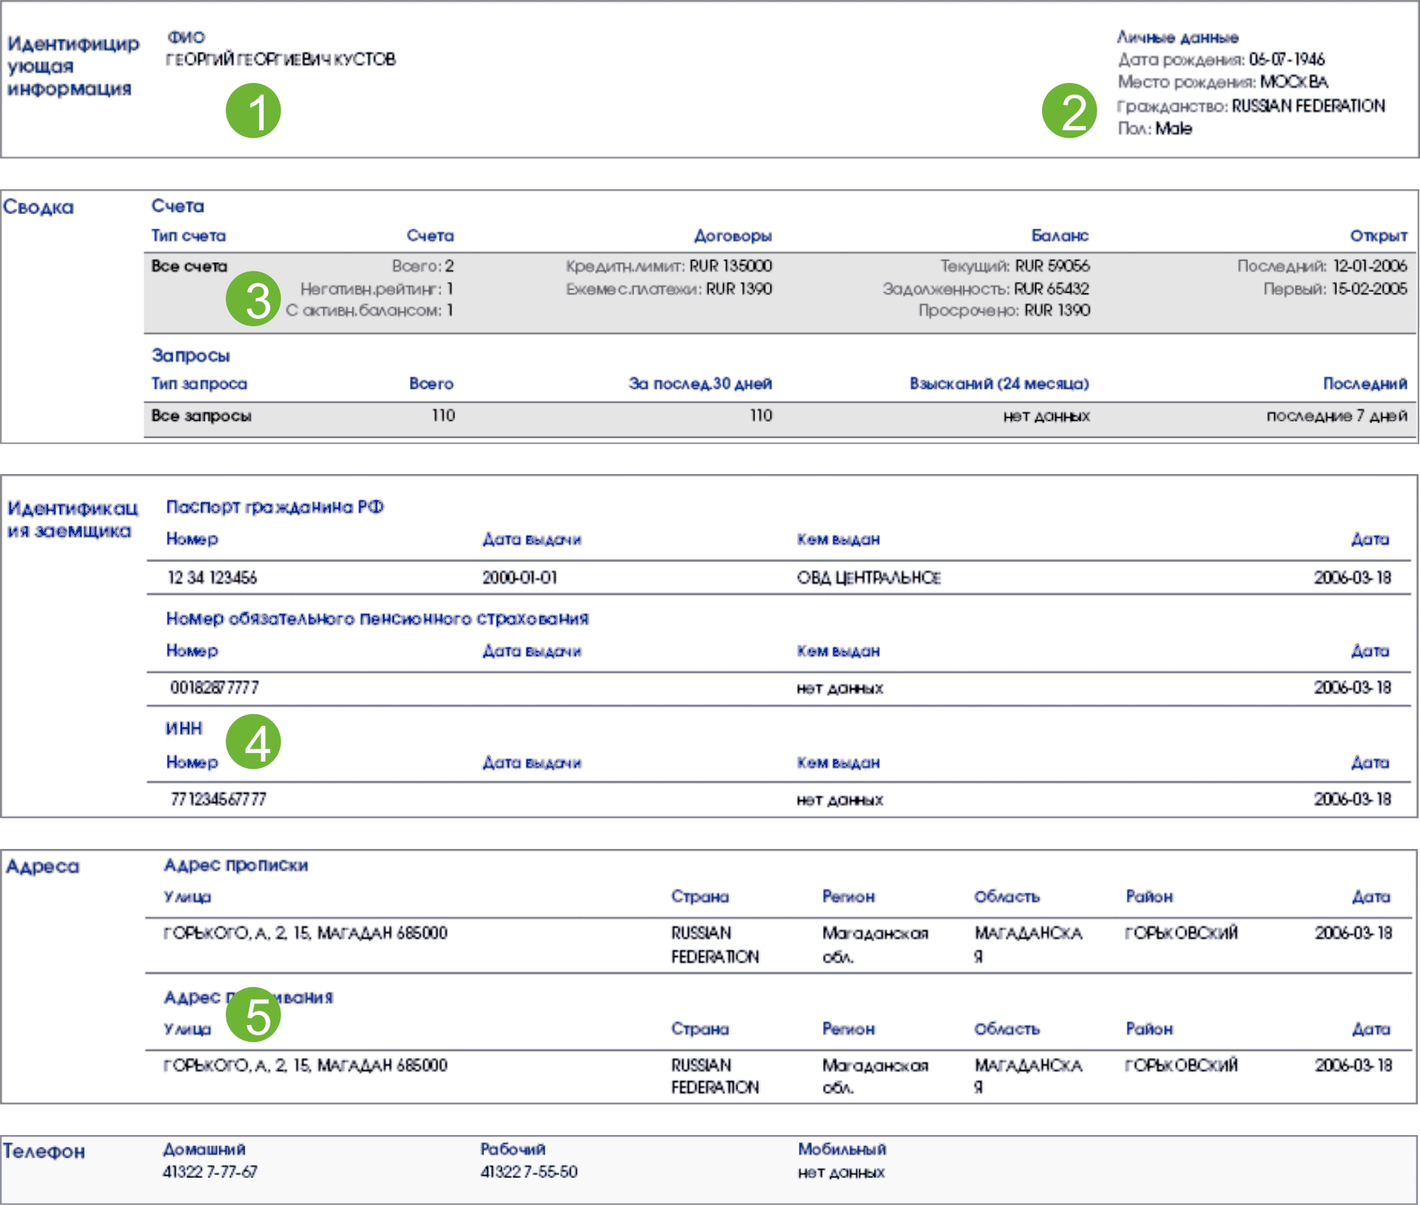Click the home phone 41322 7-77-67
1420x1205 pixels.
[x=210, y=1172]
